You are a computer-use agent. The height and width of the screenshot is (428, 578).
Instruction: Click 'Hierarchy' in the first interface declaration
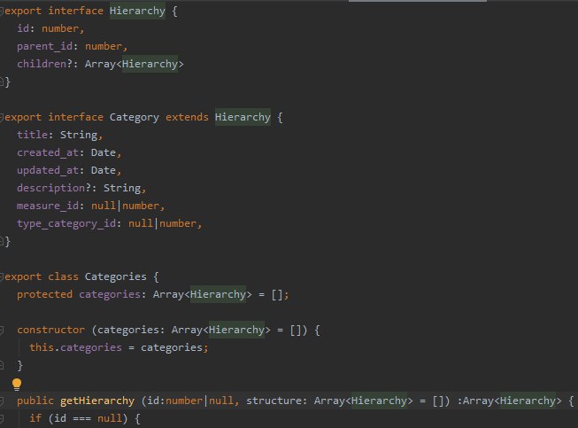pyautogui.click(x=137, y=11)
